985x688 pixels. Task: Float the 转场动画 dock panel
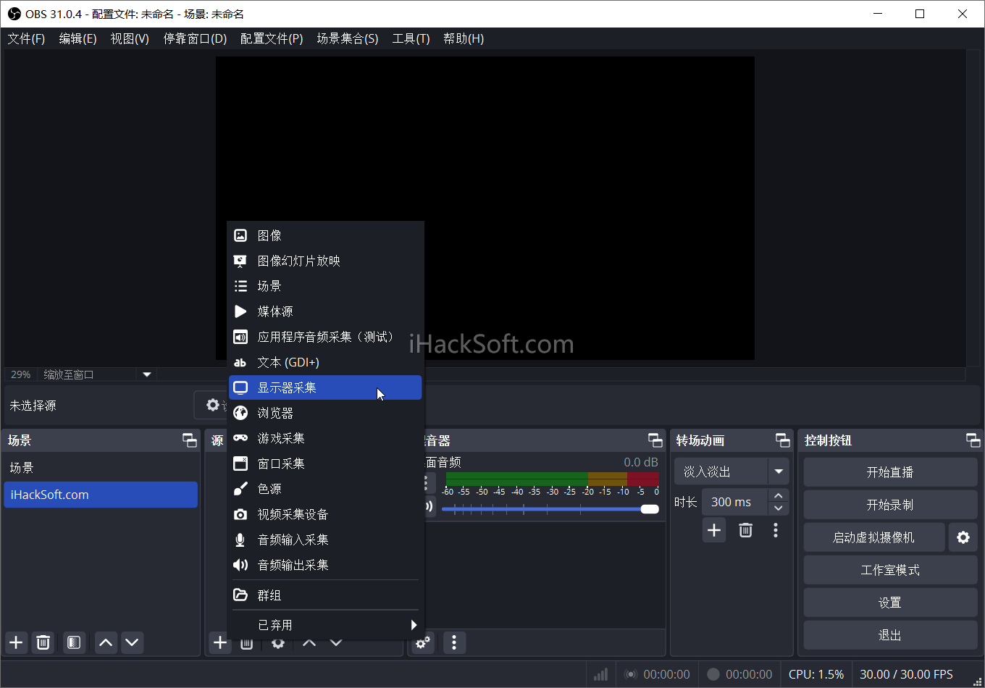pos(782,440)
